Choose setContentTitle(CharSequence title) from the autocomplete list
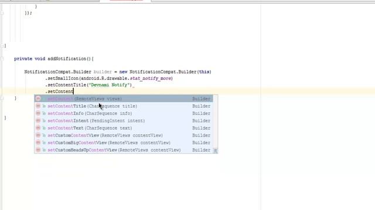The width and height of the screenshot is (375, 210). tap(124, 106)
